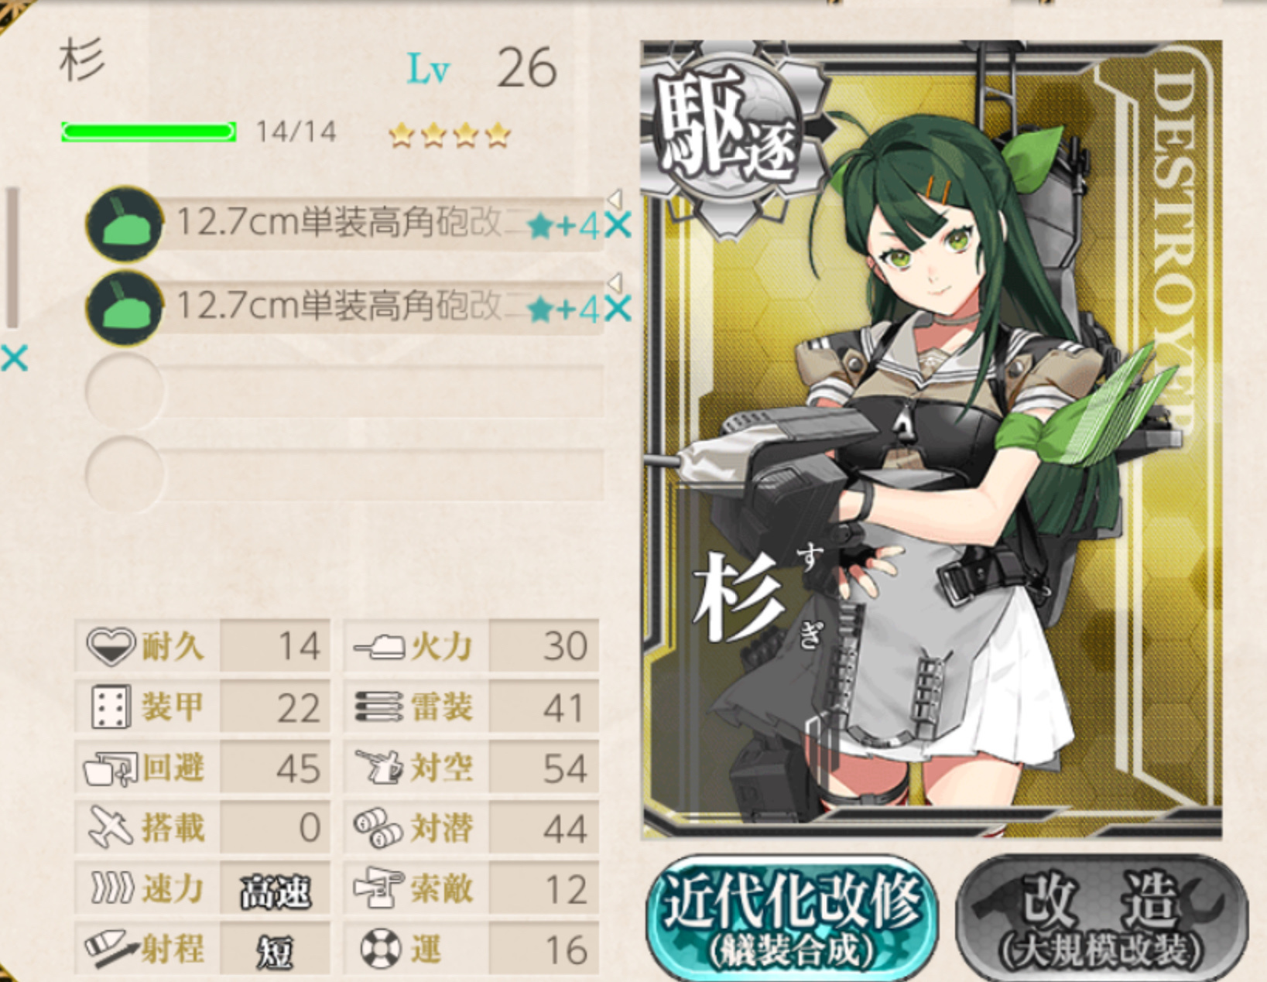
Task: Click the aircraft capacity 搭載 plane icon
Action: 111,827
